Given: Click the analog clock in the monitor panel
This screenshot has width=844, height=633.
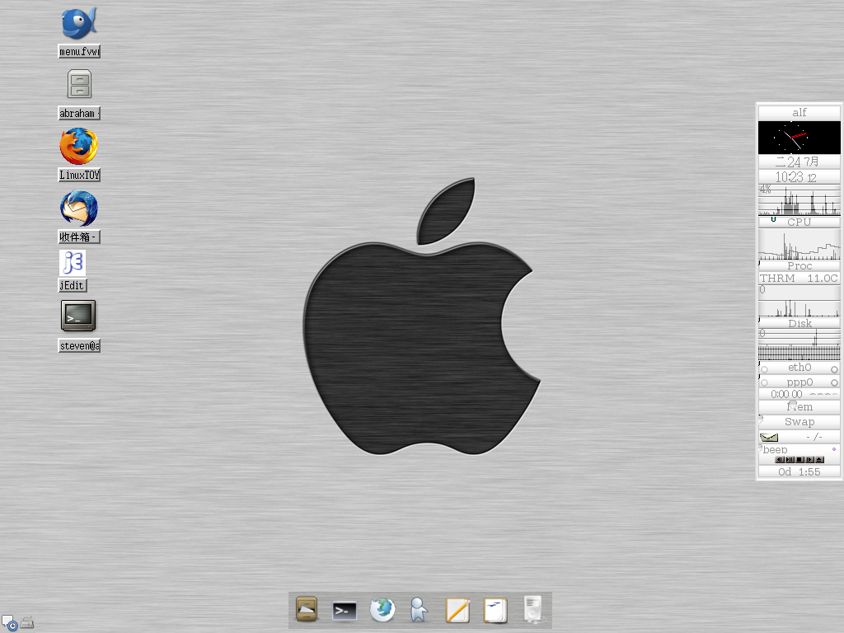Looking at the screenshot, I should pyautogui.click(x=799, y=138).
